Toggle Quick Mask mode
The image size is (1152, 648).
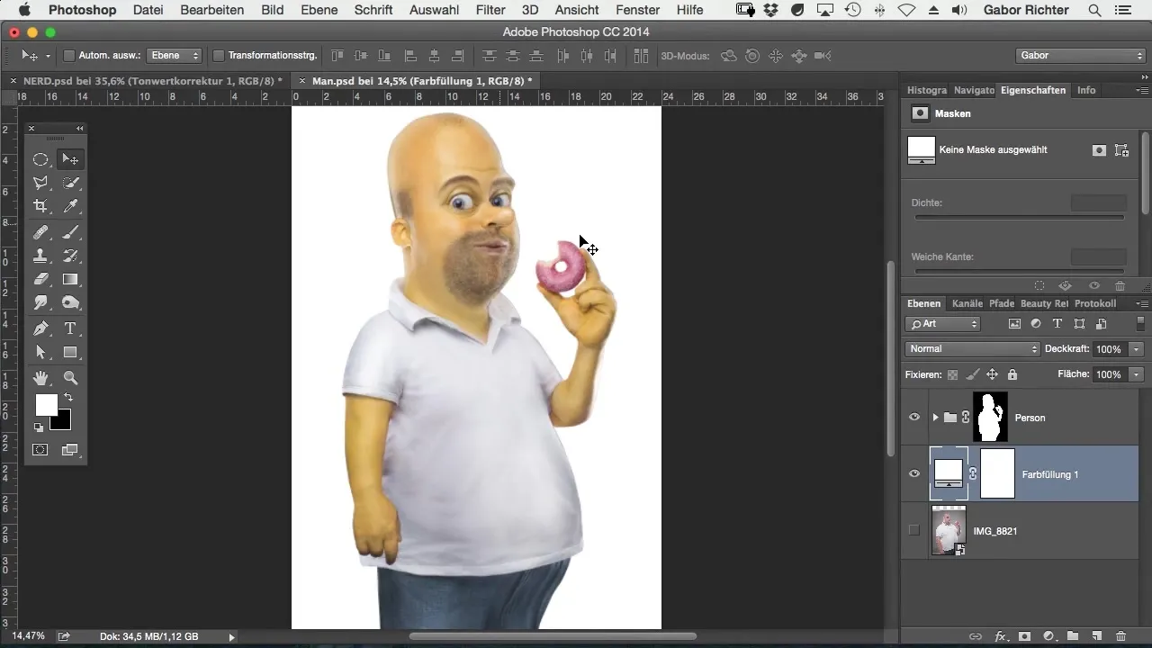point(40,449)
